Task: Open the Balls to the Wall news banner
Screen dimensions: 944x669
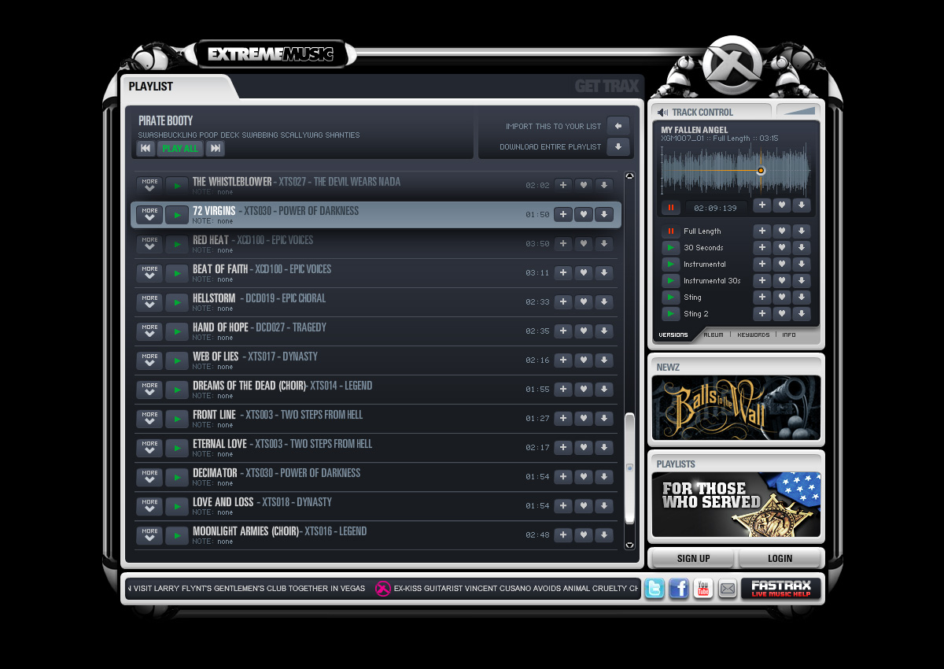Action: coord(736,408)
